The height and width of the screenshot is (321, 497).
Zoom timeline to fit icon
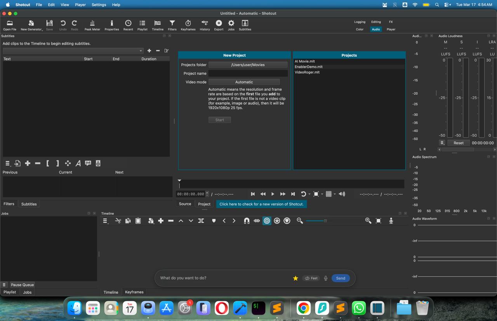[379, 221]
